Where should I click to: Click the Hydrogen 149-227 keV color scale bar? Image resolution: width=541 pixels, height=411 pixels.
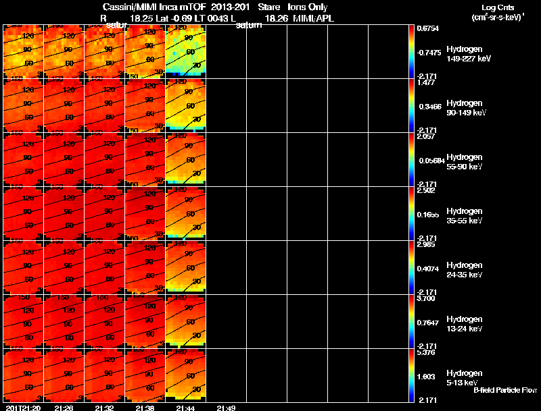411,51
